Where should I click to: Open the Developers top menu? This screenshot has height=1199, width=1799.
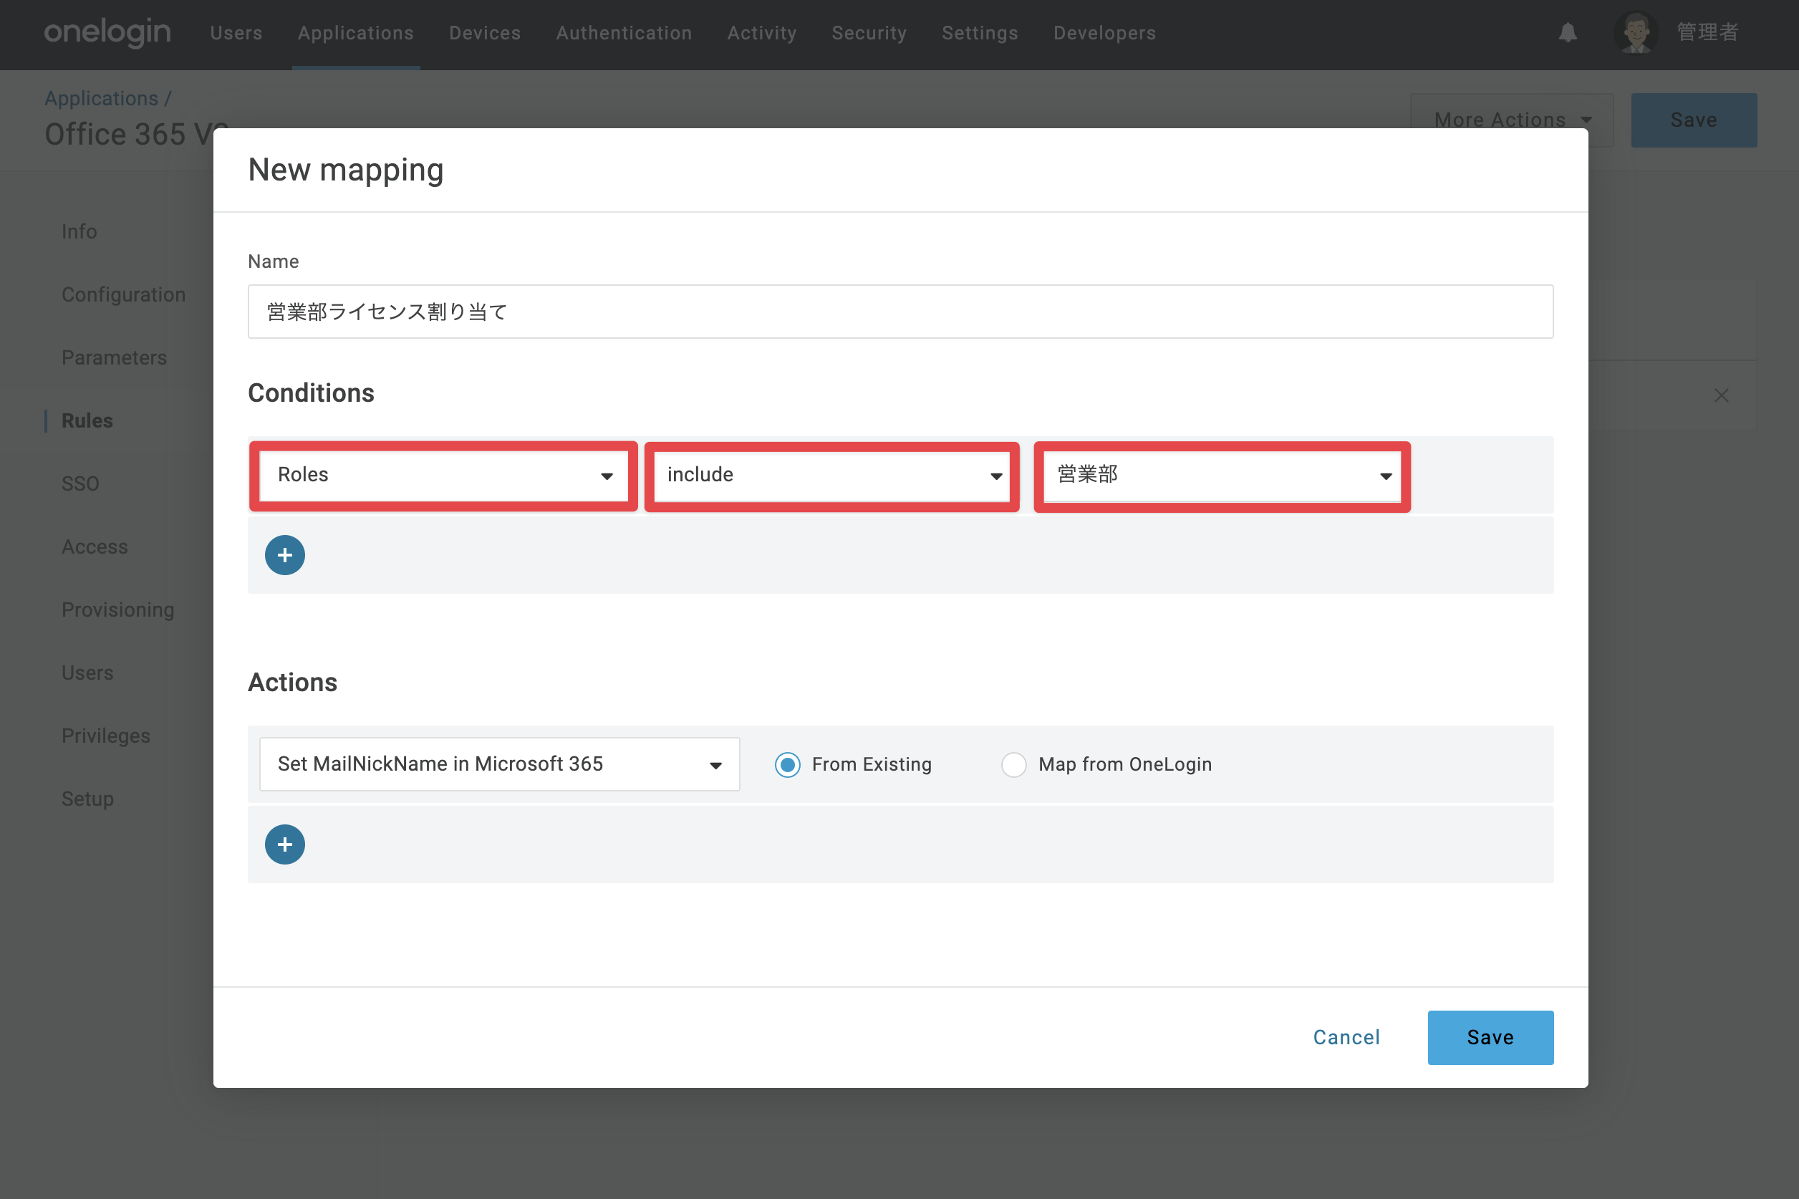pos(1104,33)
